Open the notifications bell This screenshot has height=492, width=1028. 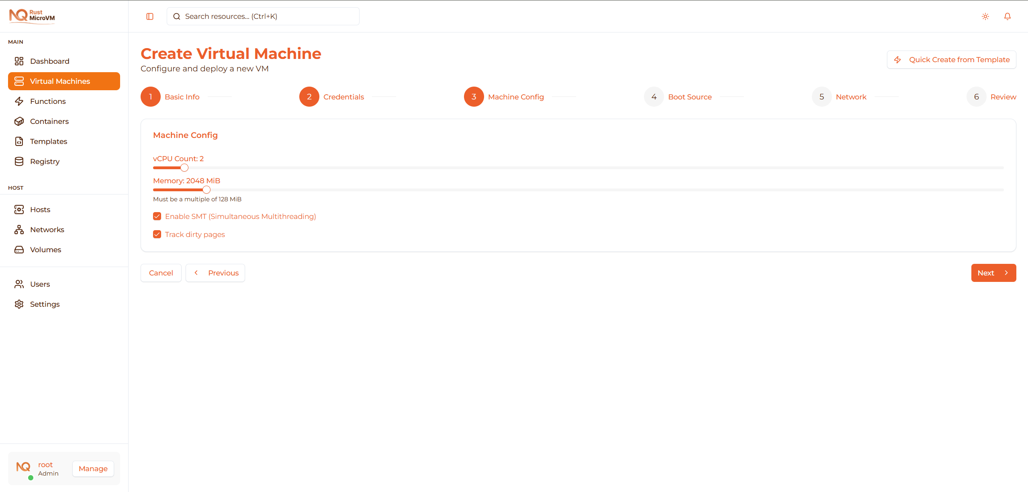pos(1007,16)
